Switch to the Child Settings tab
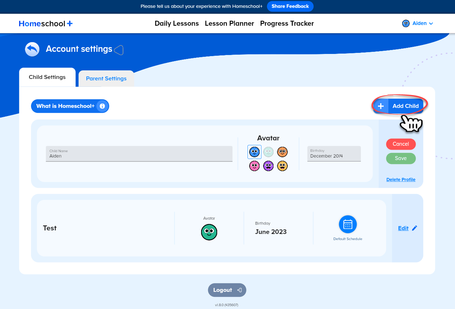This screenshot has width=455, height=309. 47,77
